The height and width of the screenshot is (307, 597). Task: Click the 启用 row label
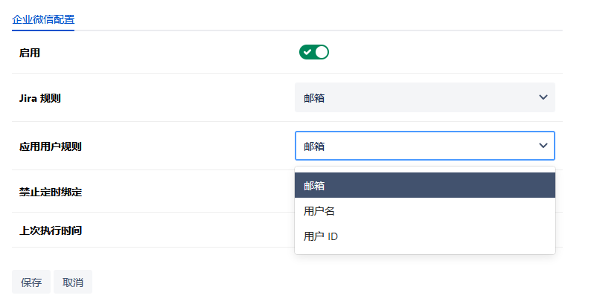30,53
